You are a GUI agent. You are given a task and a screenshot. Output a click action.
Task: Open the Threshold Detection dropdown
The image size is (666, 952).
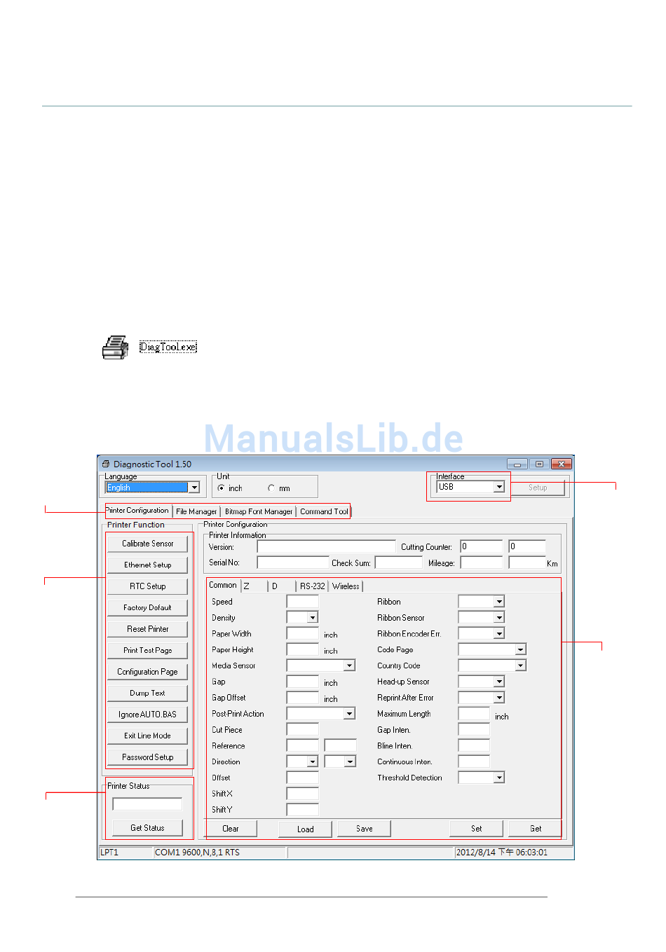click(499, 778)
